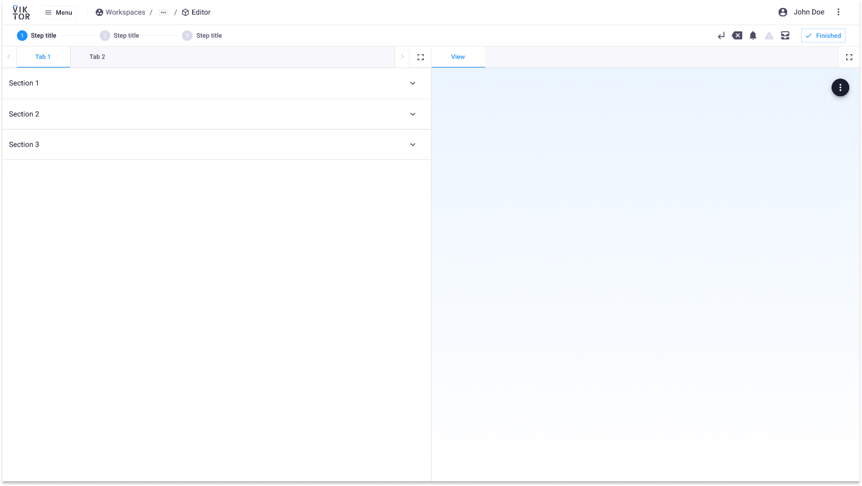
Task: Click the Editor breadcrumb
Action: point(196,12)
